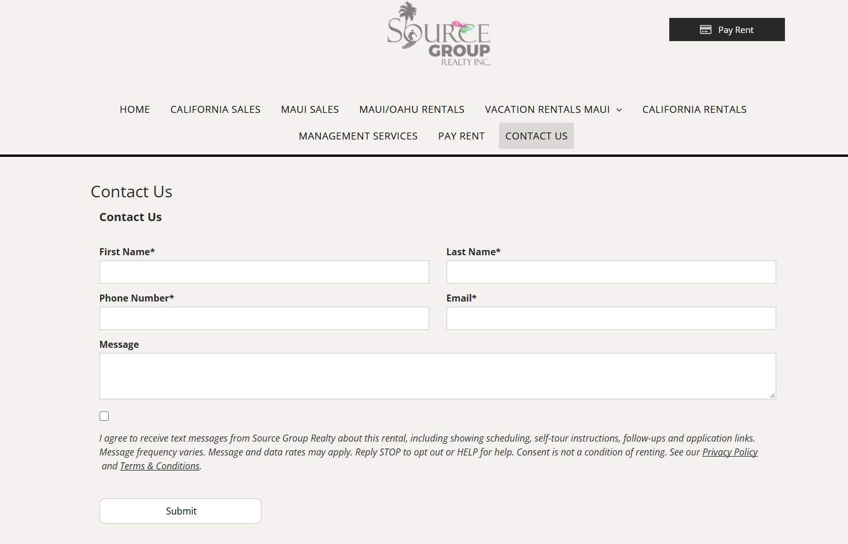Screen dimensions: 848x544
Task: Focus the First Name input field
Action: point(264,272)
